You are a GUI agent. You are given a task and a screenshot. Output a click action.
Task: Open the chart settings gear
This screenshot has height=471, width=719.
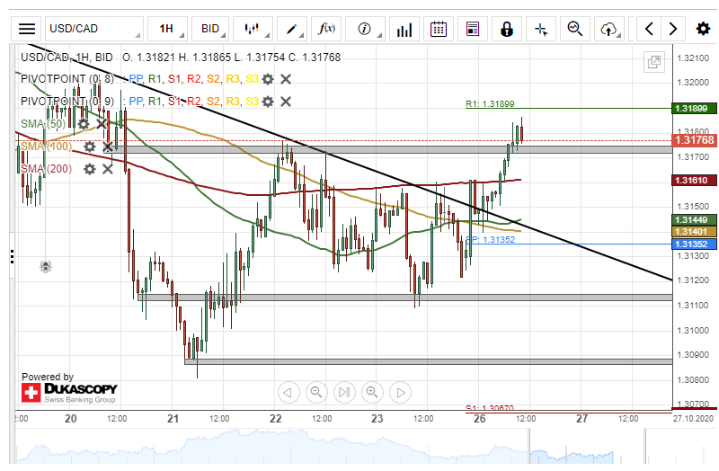(703, 29)
